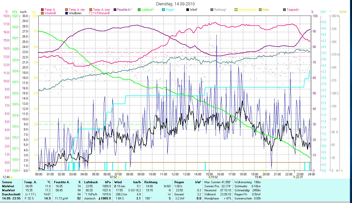
Task: Click the pink Temp. A. legend square
Action: [42, 10]
